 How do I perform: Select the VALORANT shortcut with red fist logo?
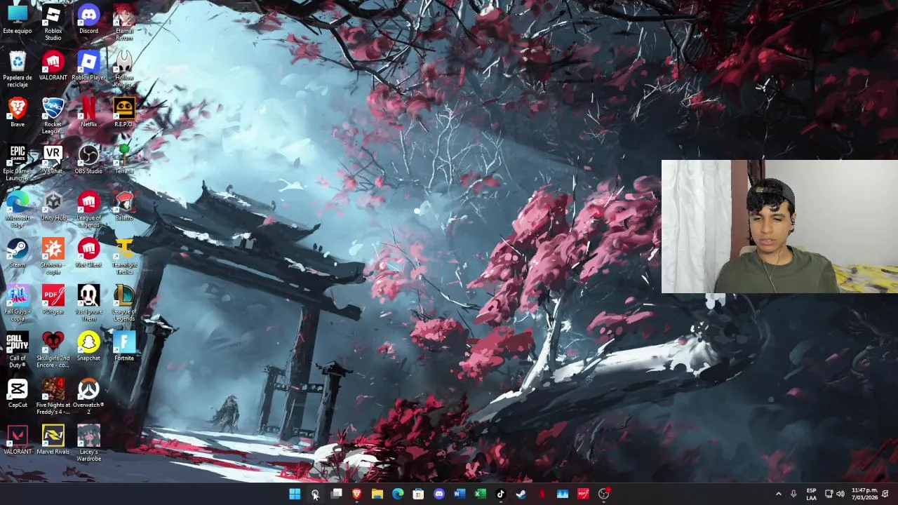[53, 66]
